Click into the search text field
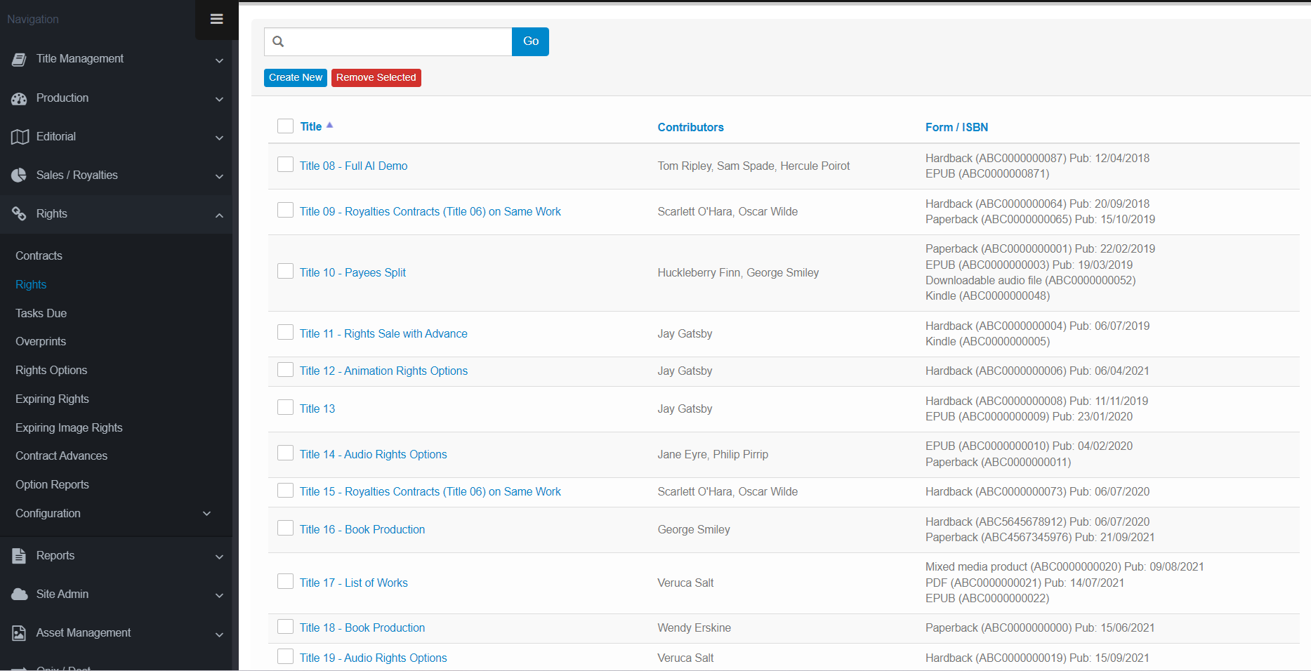The image size is (1311, 671). point(397,41)
